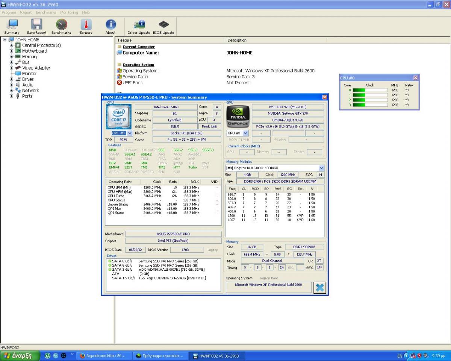The image size is (451, 361).
Task: Select the Central Processor(s) chip icon
Action: [18, 45]
